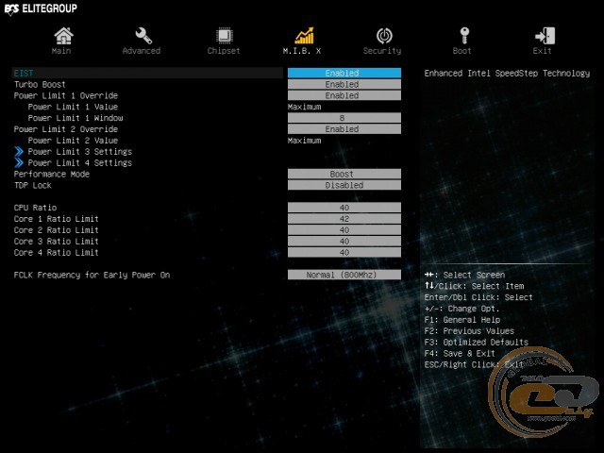Edit the CPU Ratio value field
604x453 pixels.
(344, 208)
